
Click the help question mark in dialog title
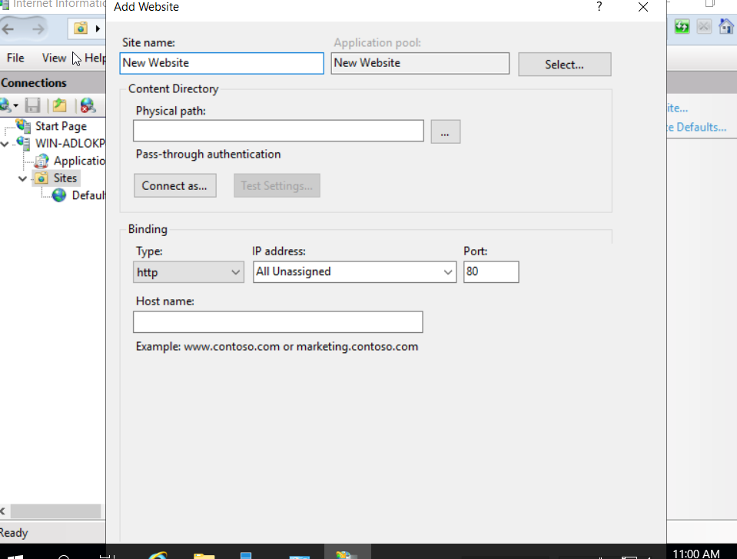599,7
